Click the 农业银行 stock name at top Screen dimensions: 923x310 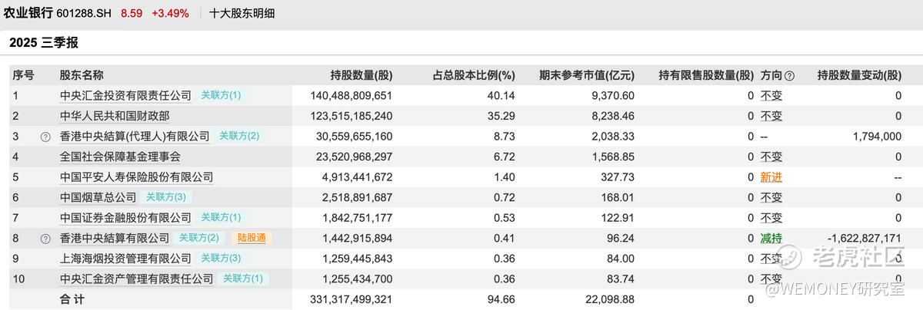pyautogui.click(x=28, y=13)
